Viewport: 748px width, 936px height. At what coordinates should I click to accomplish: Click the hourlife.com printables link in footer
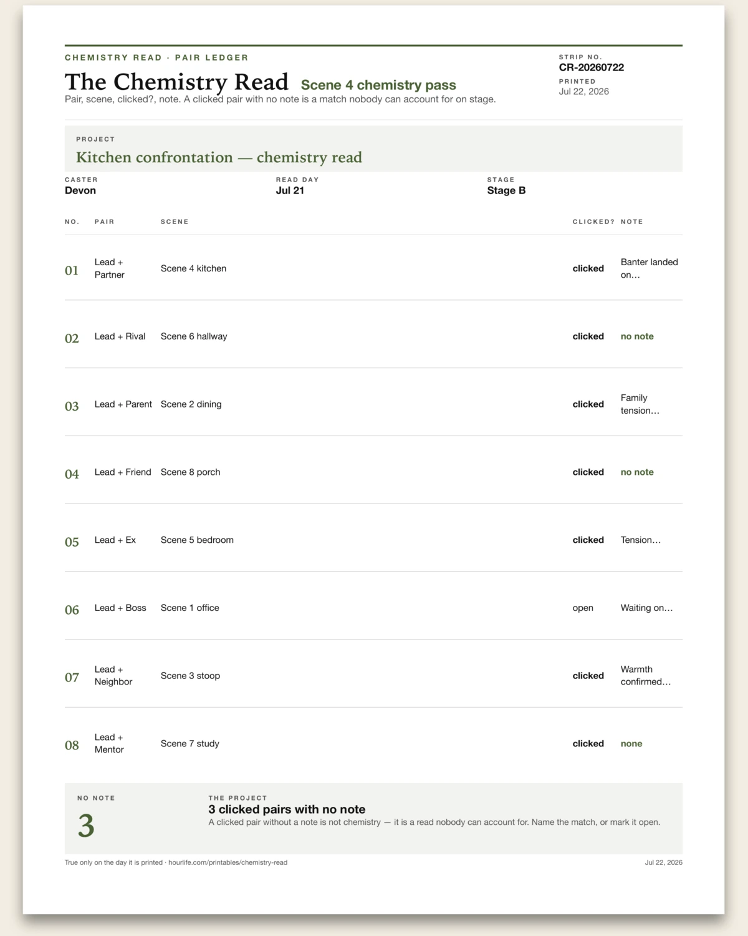coord(228,862)
